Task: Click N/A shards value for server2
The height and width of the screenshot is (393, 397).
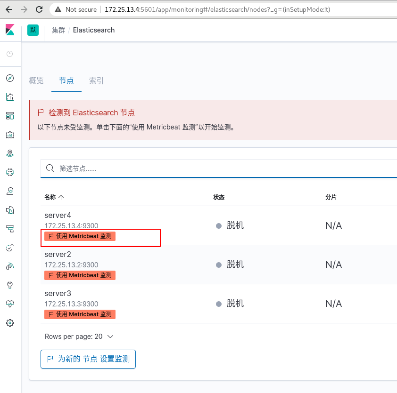Action: tap(334, 265)
